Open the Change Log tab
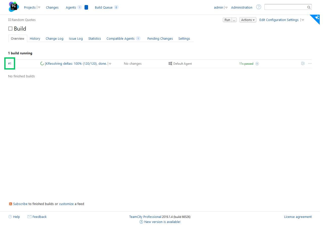Image resolution: width=324 pixels, height=226 pixels. tap(55, 38)
